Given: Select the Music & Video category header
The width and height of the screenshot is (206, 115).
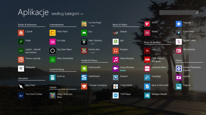Looking at the screenshot, I should pos(120,25).
